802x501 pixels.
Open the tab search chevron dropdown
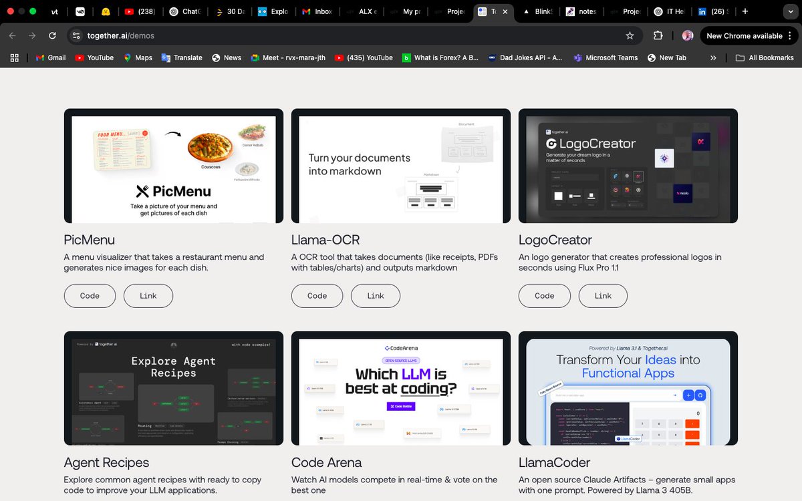[x=791, y=11]
